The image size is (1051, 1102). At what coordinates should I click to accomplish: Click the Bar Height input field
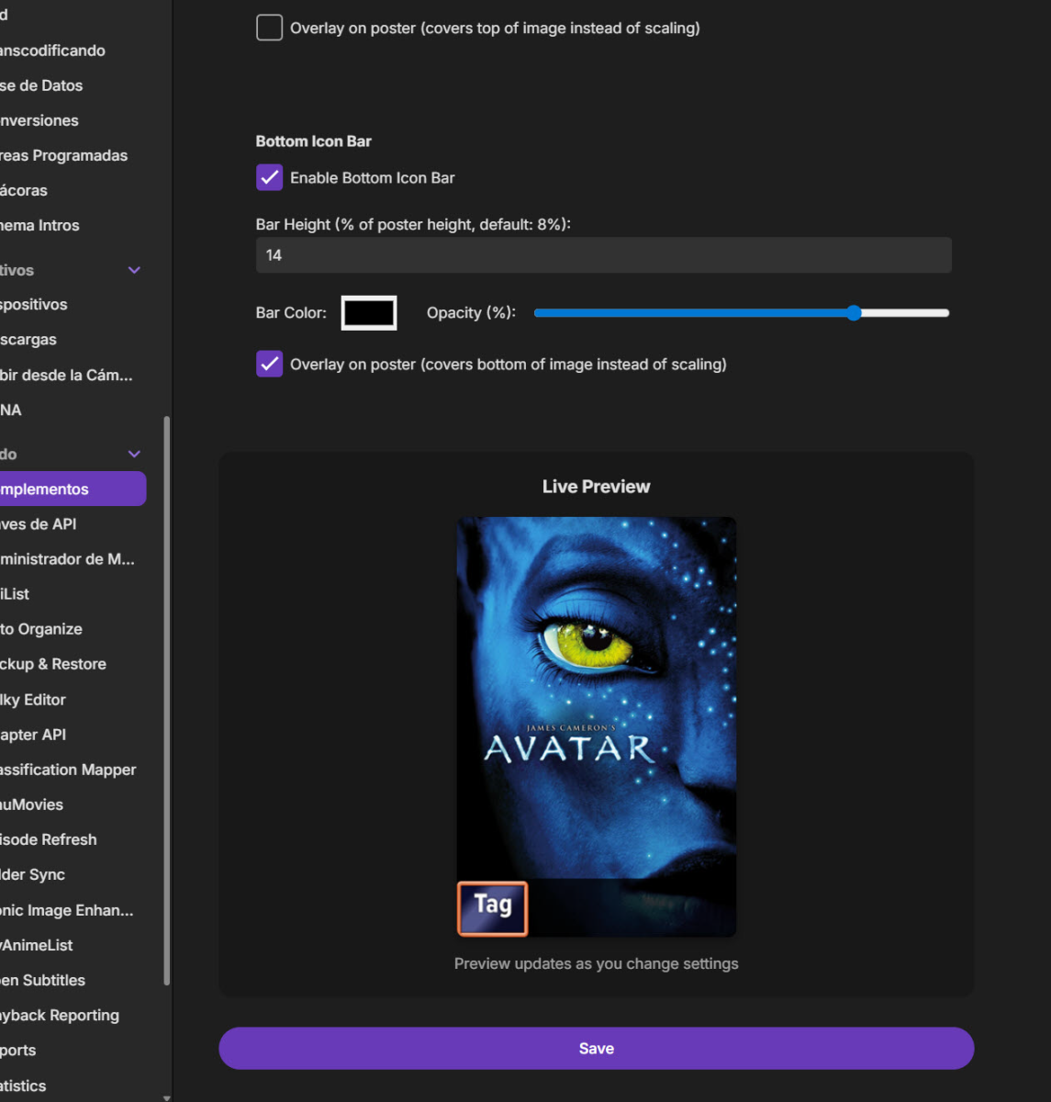pyautogui.click(x=603, y=255)
